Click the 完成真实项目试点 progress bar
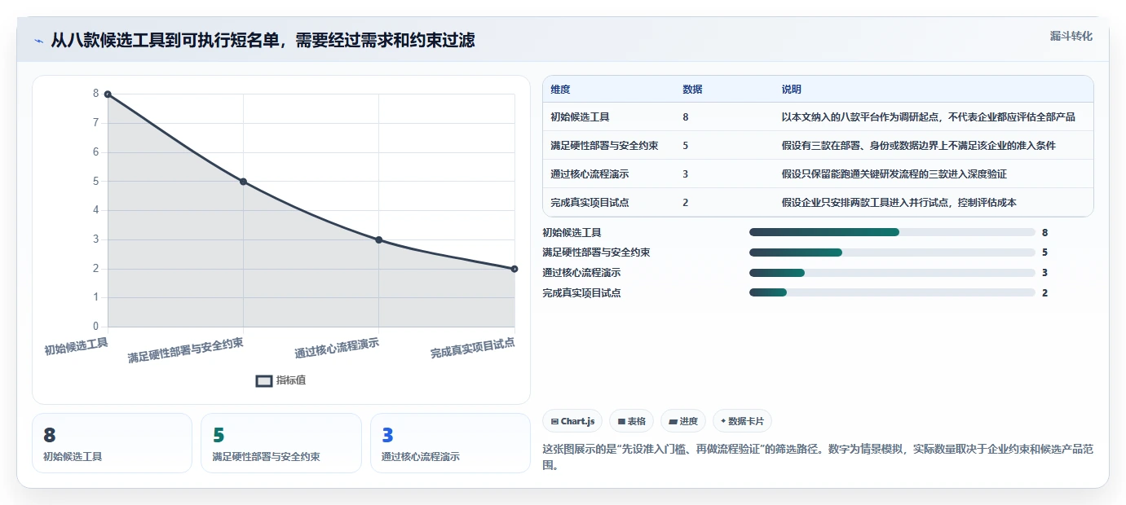The width and height of the screenshot is (1126, 505). pos(892,292)
